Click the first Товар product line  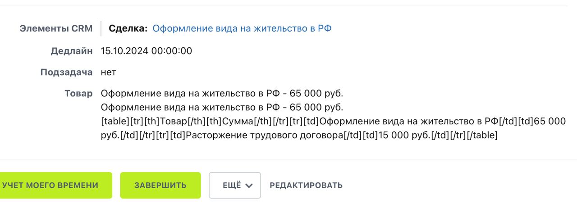[222, 94]
